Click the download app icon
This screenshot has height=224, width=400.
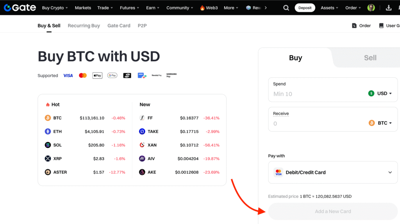click(x=388, y=8)
